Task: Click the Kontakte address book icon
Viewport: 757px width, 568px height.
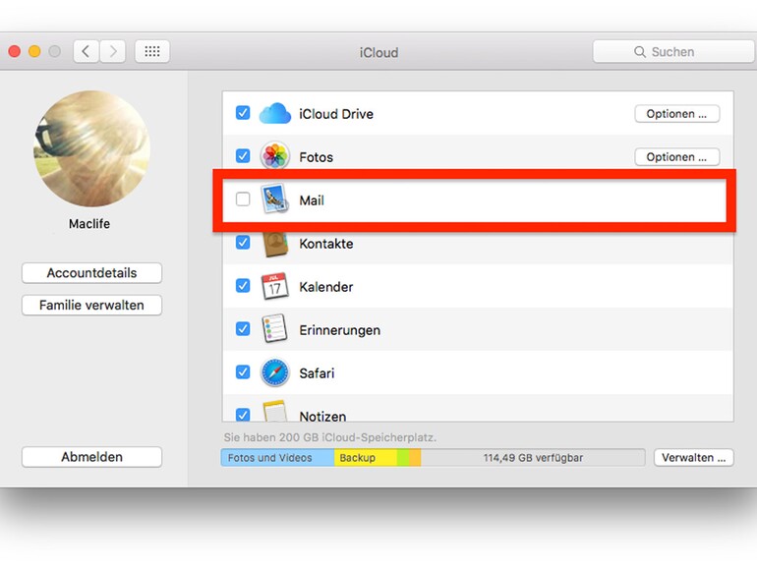Action: tap(274, 243)
